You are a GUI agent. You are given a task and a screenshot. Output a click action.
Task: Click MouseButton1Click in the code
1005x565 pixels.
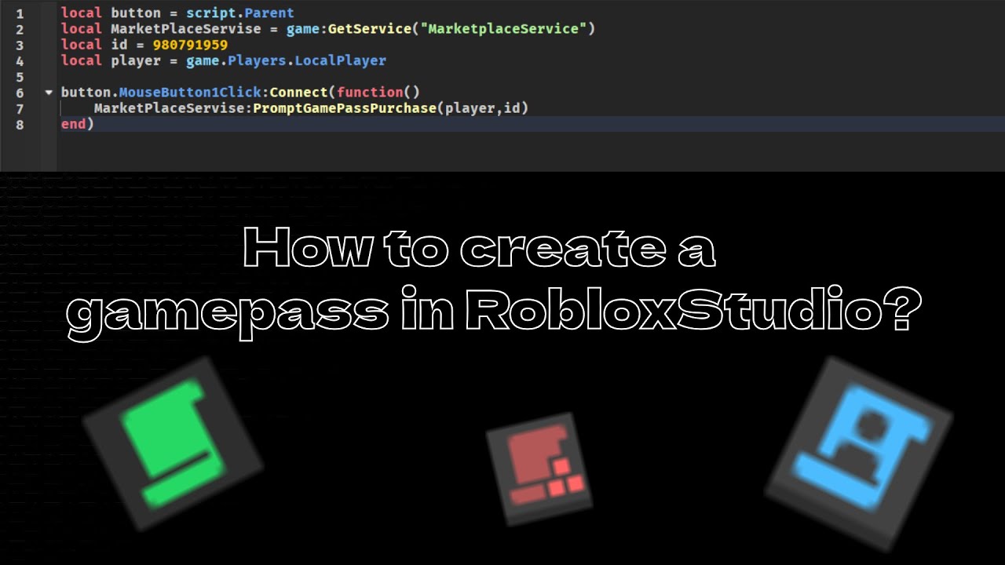pyautogui.click(x=189, y=92)
